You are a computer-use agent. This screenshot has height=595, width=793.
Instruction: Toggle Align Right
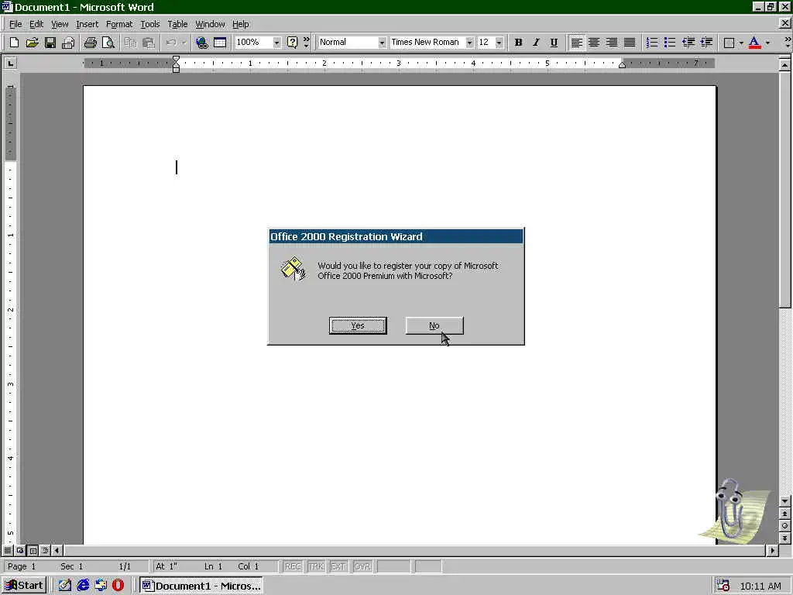612,43
